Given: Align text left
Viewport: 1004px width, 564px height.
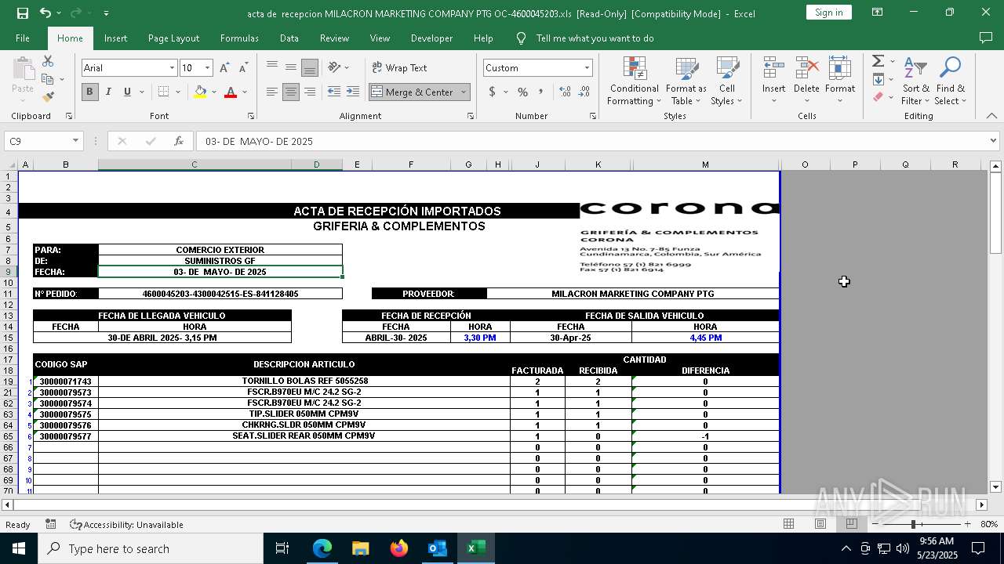Looking at the screenshot, I should tap(272, 92).
